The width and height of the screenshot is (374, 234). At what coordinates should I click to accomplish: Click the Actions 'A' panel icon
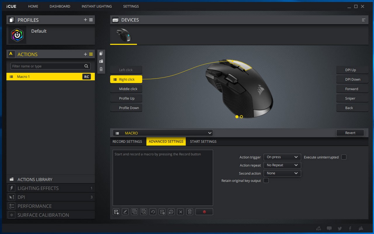(11, 54)
